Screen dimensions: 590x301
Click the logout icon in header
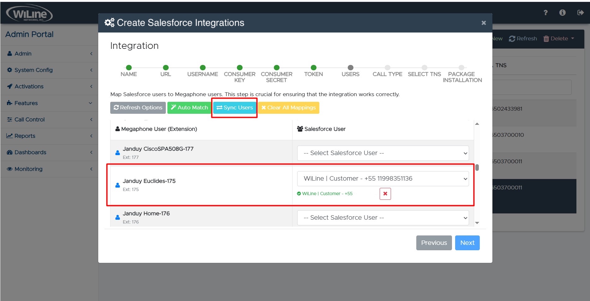(580, 13)
